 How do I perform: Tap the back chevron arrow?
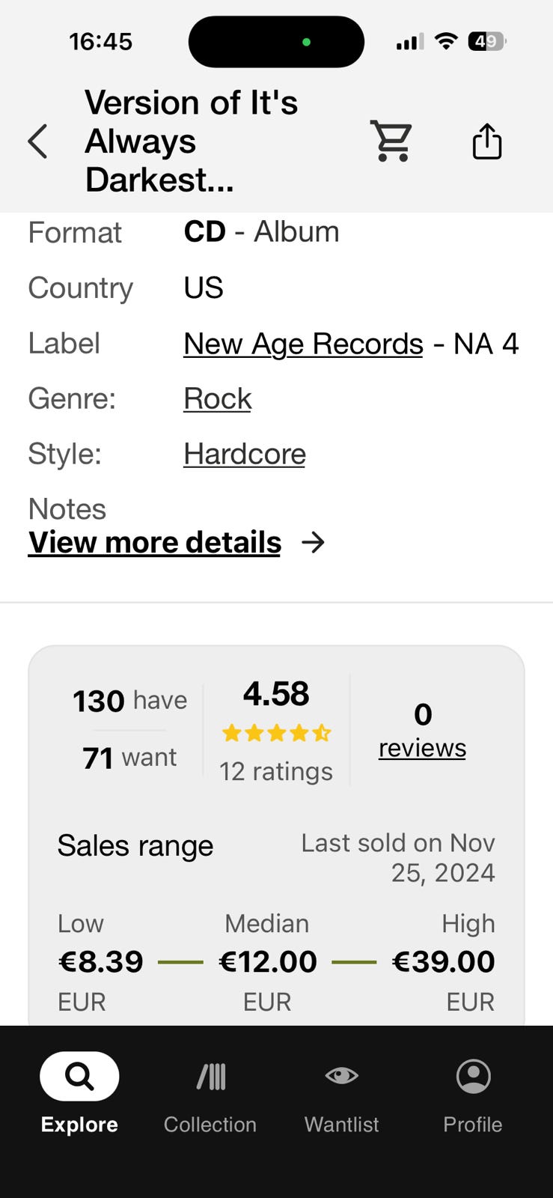point(37,142)
